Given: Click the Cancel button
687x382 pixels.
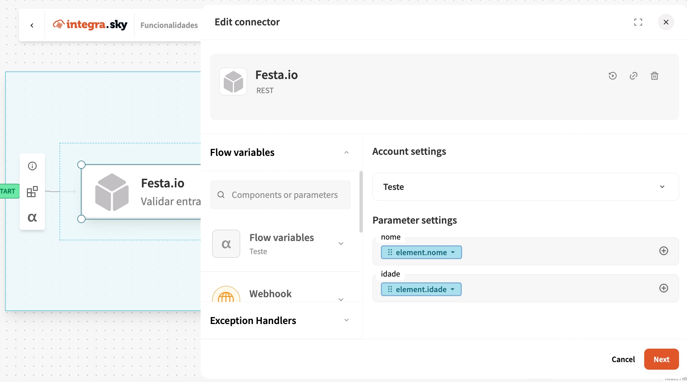Looking at the screenshot, I should tap(623, 359).
